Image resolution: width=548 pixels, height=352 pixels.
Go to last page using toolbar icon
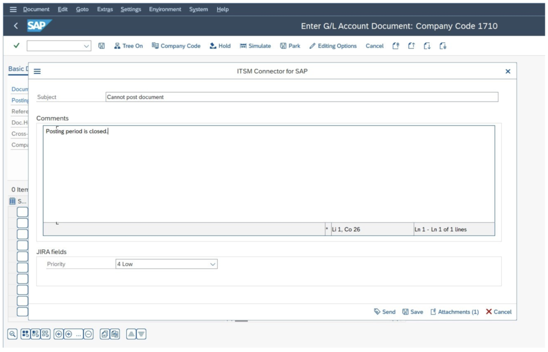[443, 46]
